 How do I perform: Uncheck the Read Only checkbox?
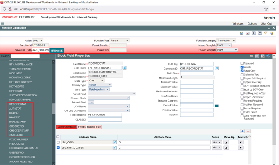tap(242, 71)
